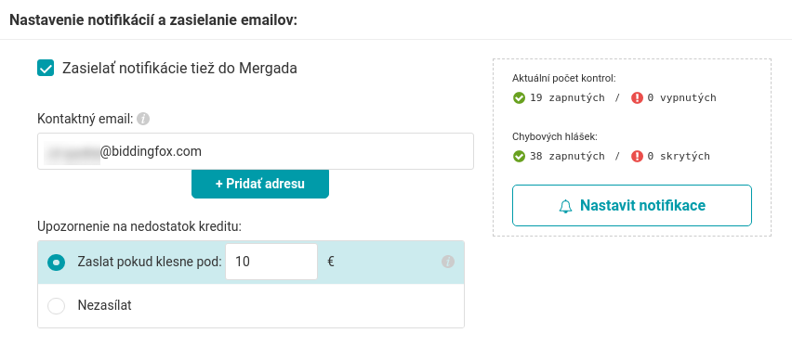Select the Nezasílat radio option
Screen dimensions: 792x346
pyautogui.click(x=56, y=306)
